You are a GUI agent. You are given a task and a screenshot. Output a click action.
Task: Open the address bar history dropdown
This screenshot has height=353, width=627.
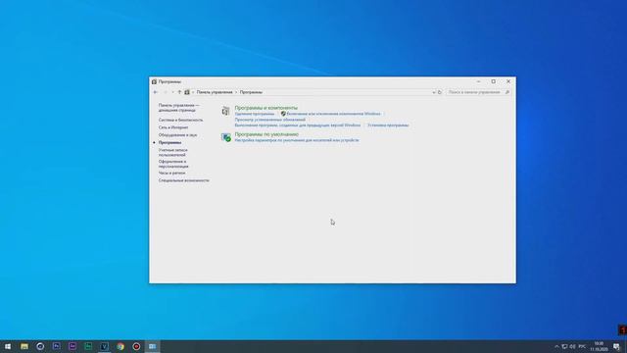(433, 92)
